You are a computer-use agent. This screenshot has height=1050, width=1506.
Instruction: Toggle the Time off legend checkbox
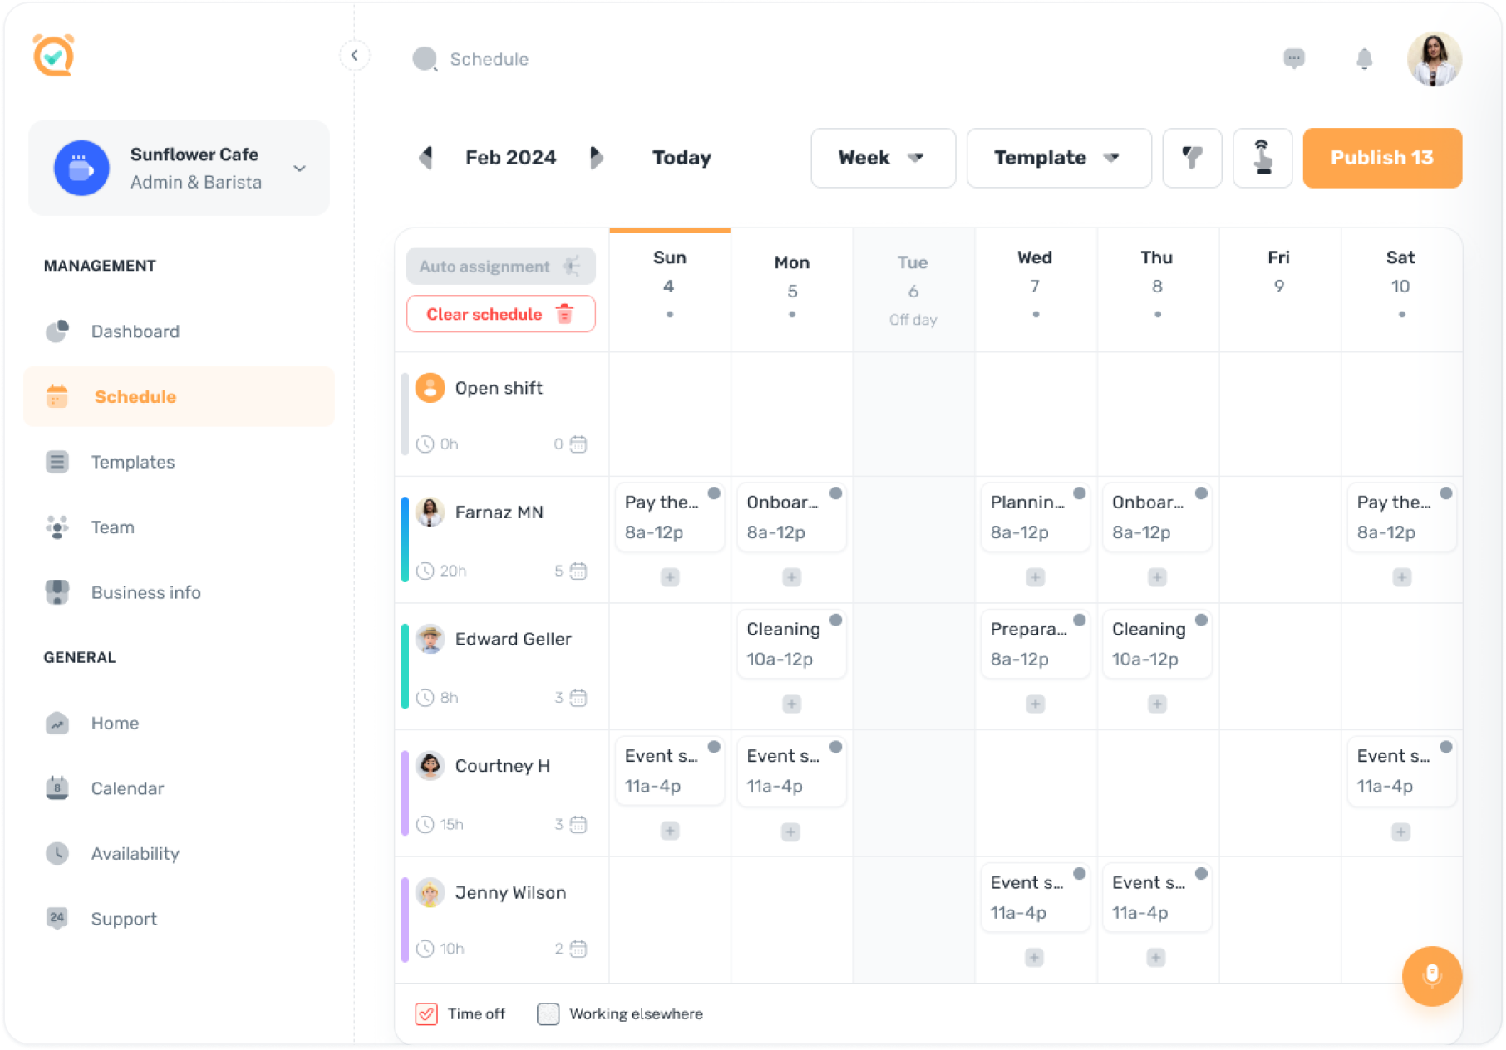click(426, 1014)
